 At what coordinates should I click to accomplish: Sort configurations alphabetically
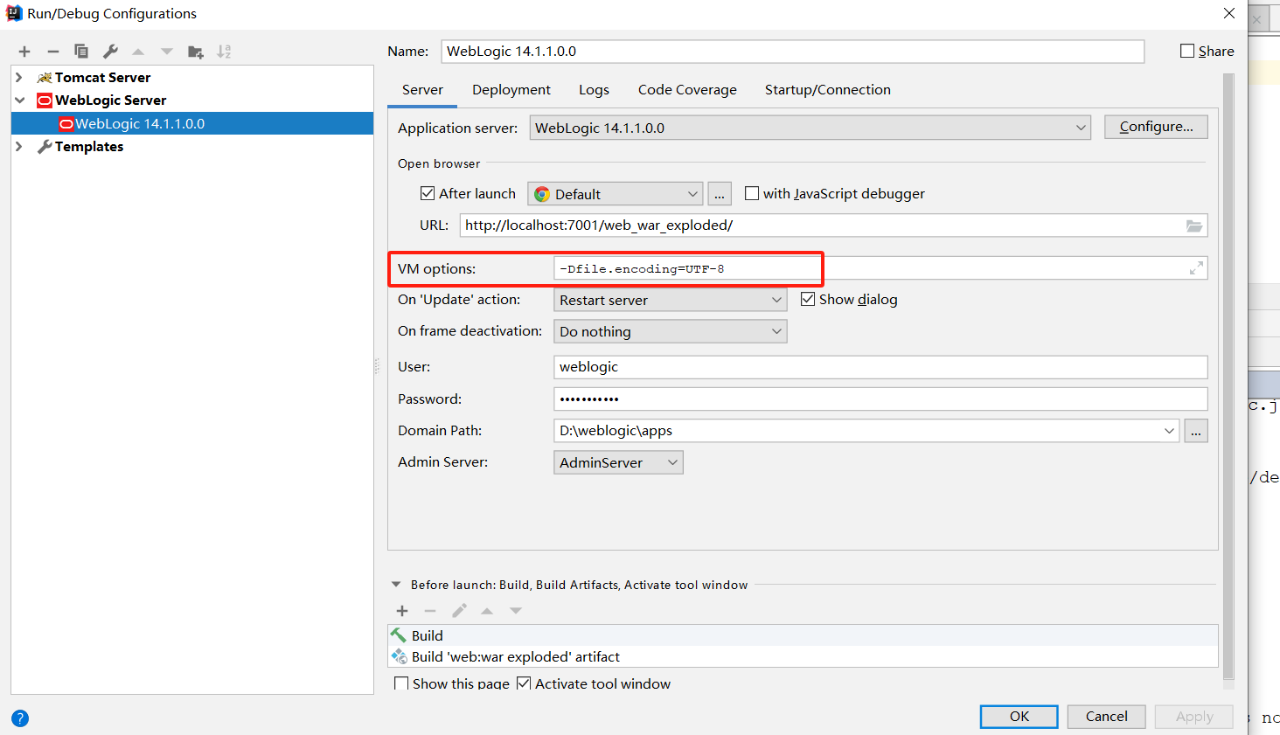click(224, 51)
